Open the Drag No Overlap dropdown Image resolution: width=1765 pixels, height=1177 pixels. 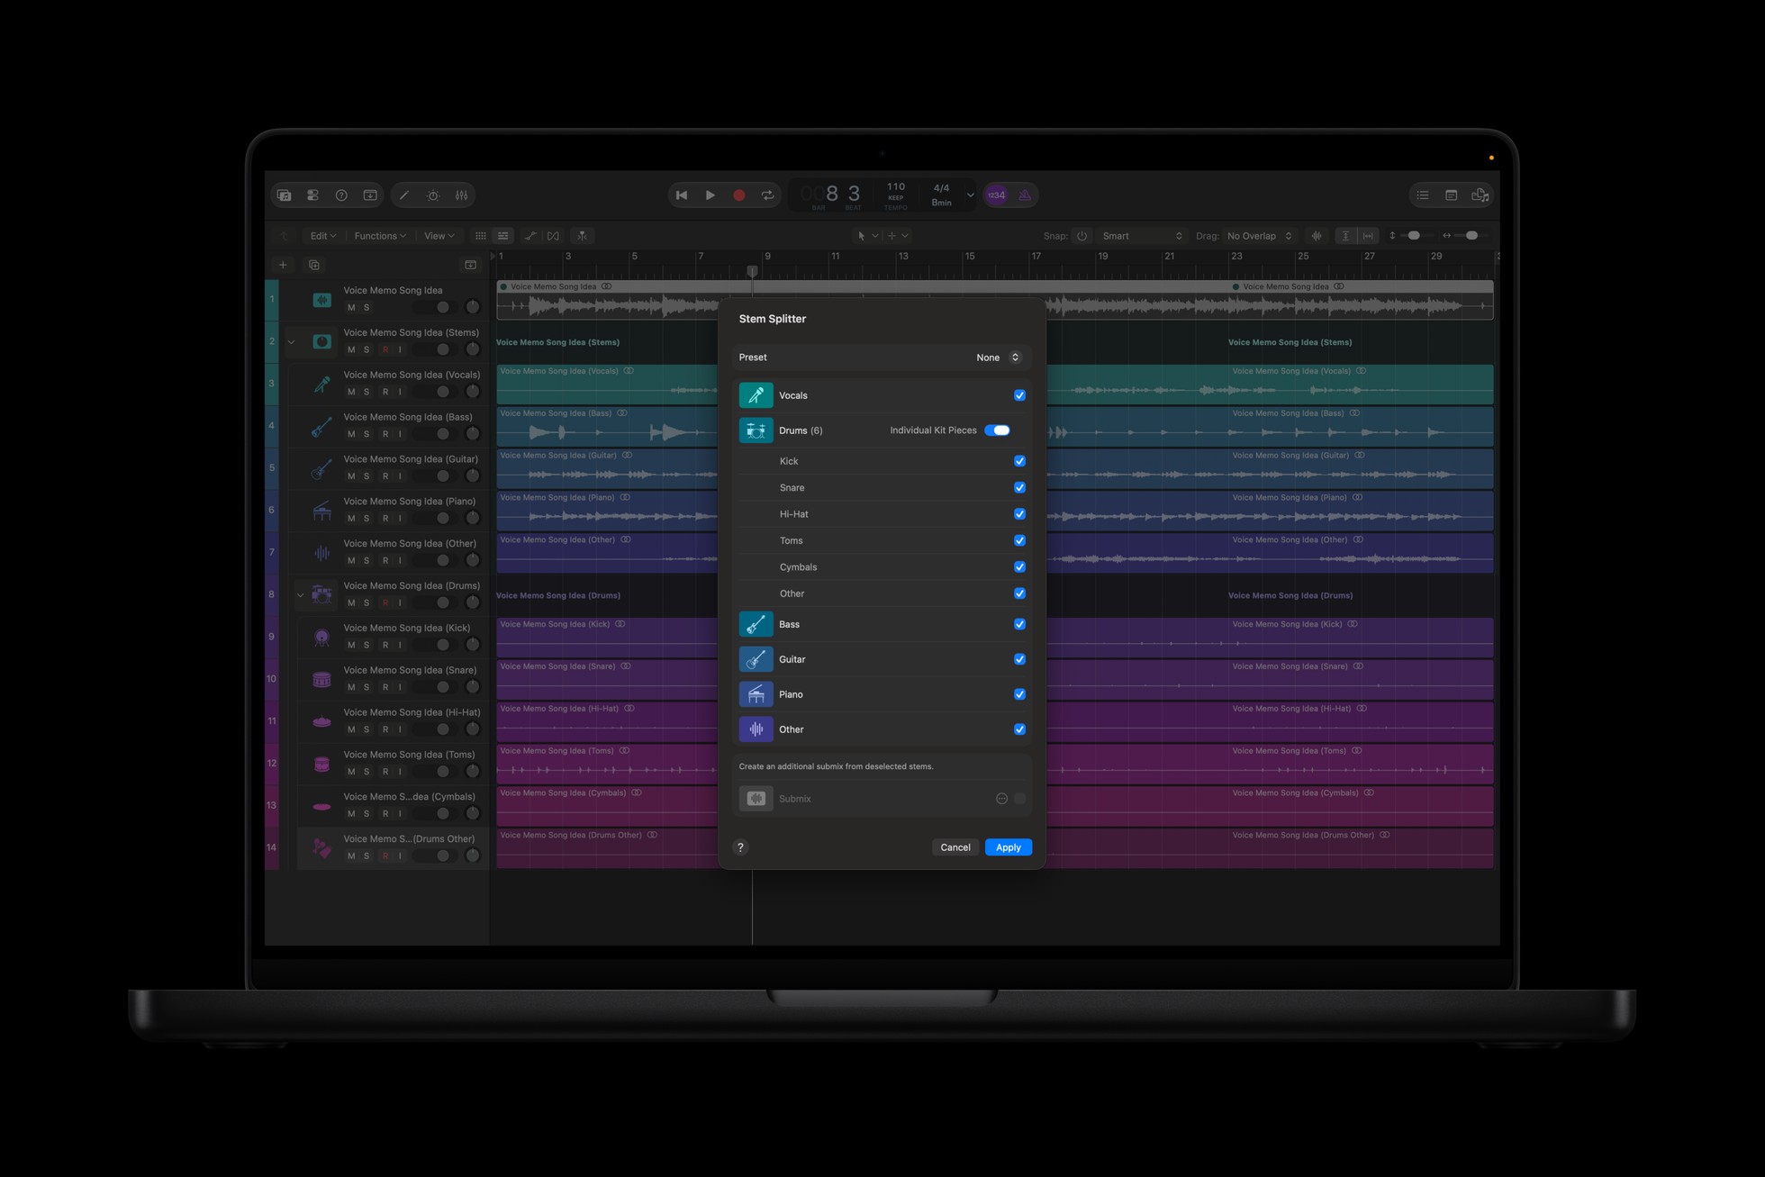[1259, 236]
